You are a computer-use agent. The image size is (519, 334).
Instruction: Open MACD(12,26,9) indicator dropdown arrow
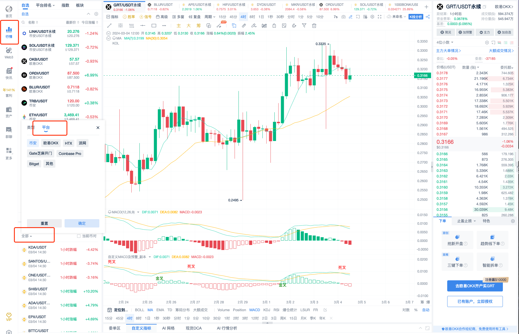tap(138, 212)
